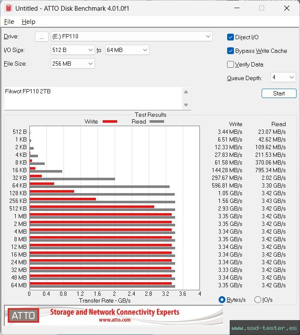Image resolution: width=300 pixels, height=335 pixels.
Task: Click the 128 KB row label in chart
Action: click(18, 193)
